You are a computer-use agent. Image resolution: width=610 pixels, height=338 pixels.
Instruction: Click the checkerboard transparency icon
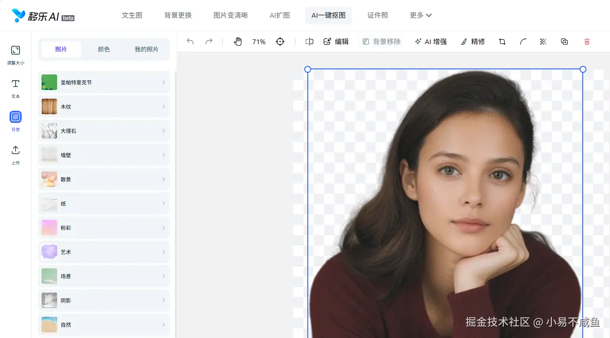[x=543, y=42]
